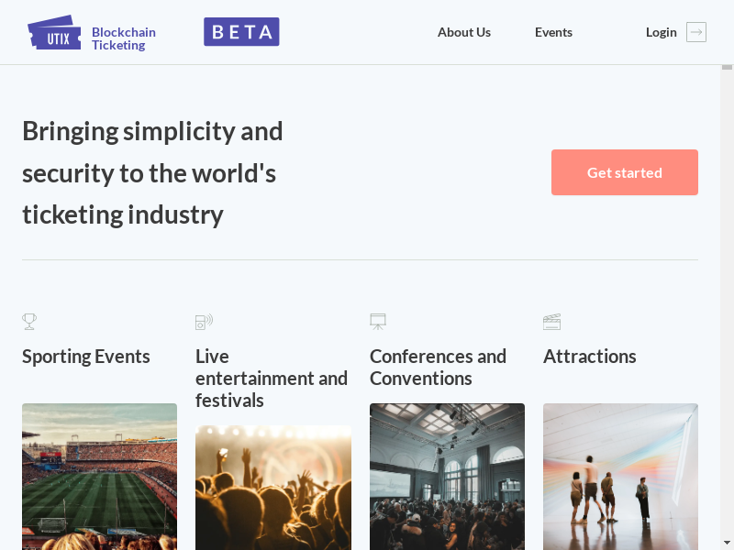The image size is (734, 550).
Task: Select the Conferences and Conventions heading
Action: point(438,368)
